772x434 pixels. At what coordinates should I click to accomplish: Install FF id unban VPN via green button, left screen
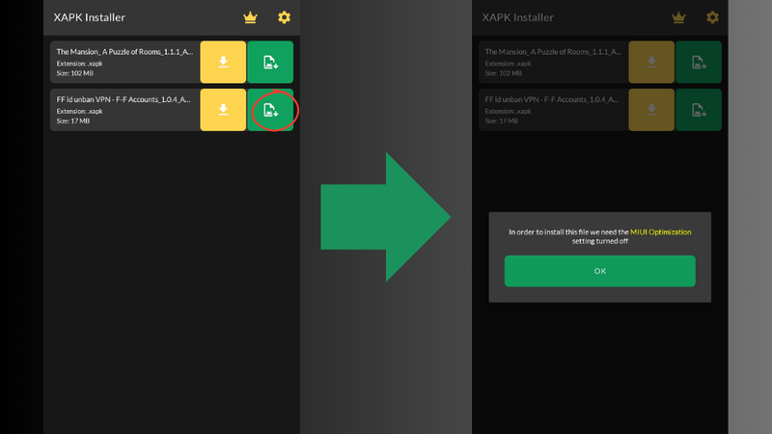pyautogui.click(x=270, y=110)
